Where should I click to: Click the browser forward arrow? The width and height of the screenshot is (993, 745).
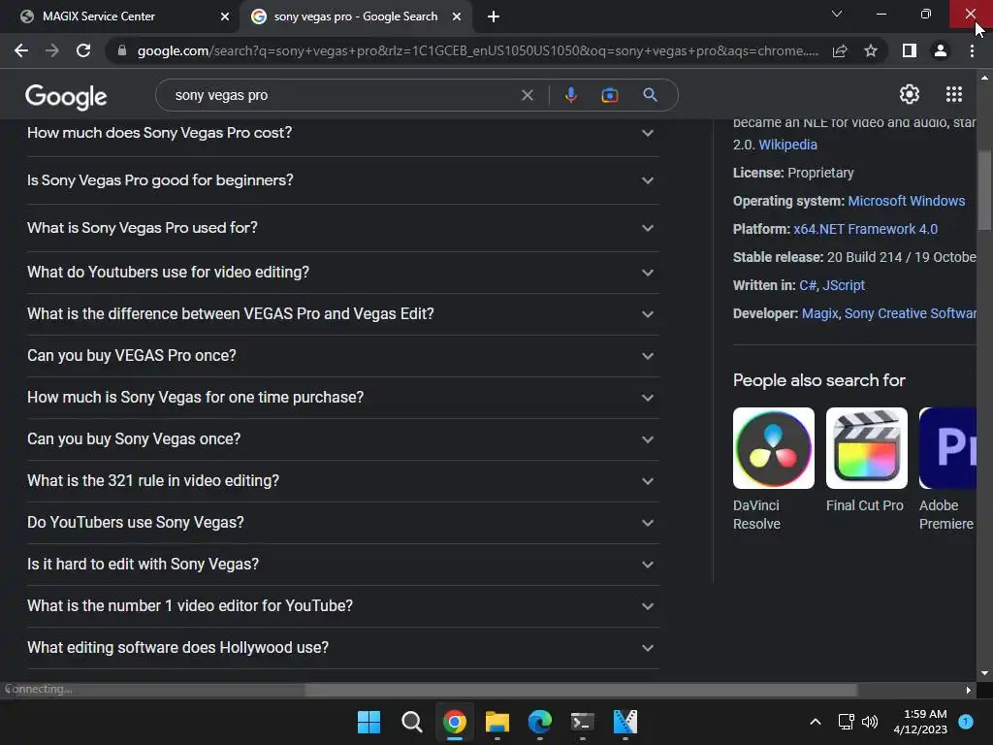click(x=52, y=50)
